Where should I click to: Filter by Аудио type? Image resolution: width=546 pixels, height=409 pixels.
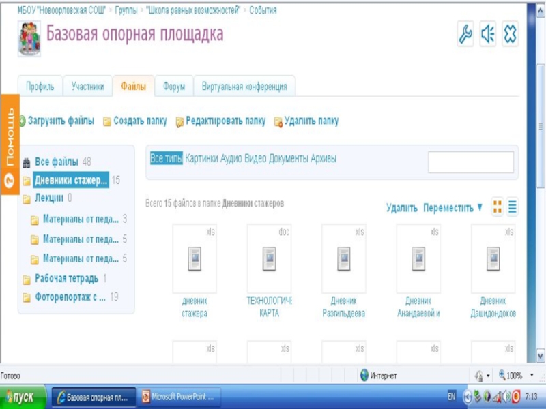coord(231,158)
